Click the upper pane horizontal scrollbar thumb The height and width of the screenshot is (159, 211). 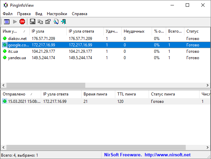tap(46, 85)
